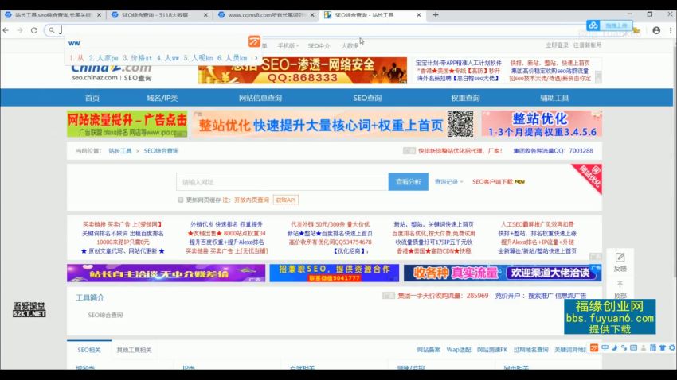Click the 开放内页查询 link
The height and width of the screenshot is (380, 677).
coord(251,200)
